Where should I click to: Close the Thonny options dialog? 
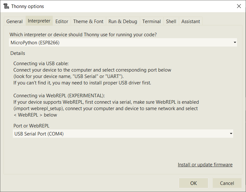239,6
